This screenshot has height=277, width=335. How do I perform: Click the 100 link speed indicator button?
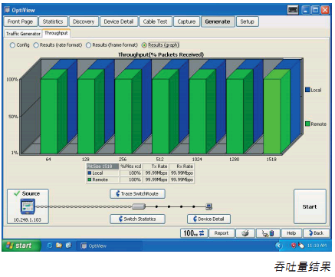194,233
